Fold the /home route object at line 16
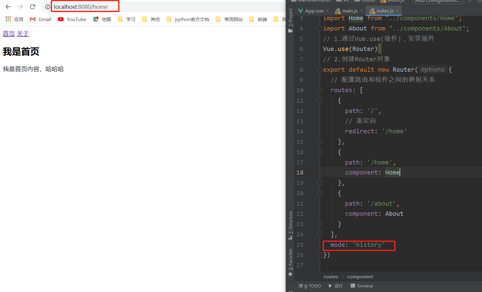The width and height of the screenshot is (482, 292). click(x=320, y=152)
